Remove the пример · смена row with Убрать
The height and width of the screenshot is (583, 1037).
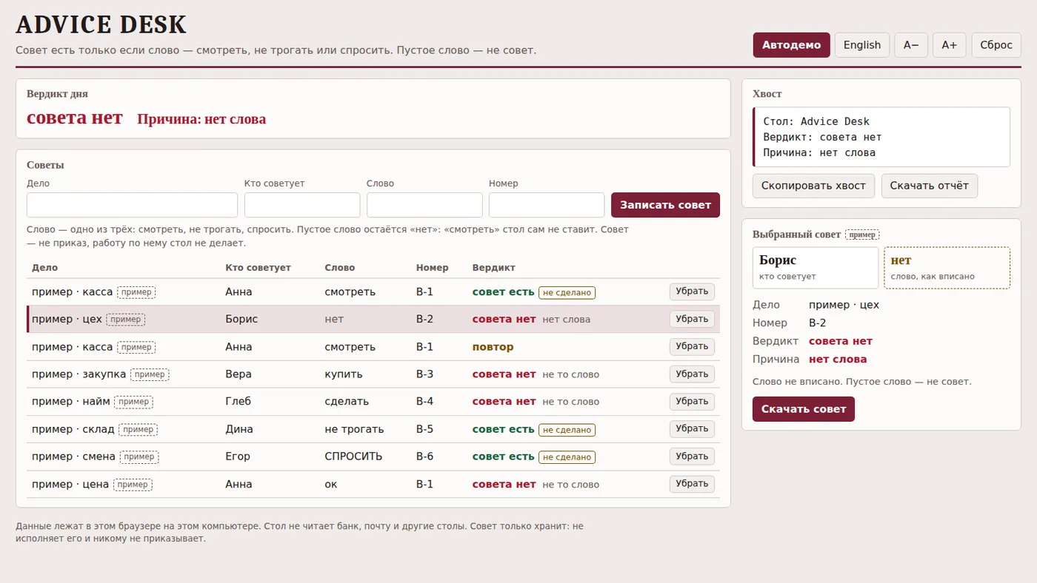pos(692,456)
